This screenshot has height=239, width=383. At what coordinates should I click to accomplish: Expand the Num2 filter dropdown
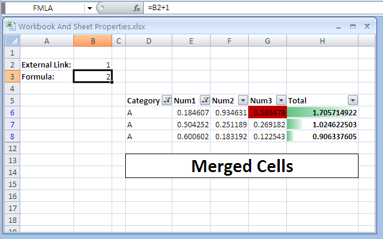243,101
